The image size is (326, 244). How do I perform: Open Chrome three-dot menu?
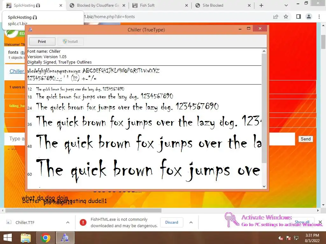(x=319, y=17)
